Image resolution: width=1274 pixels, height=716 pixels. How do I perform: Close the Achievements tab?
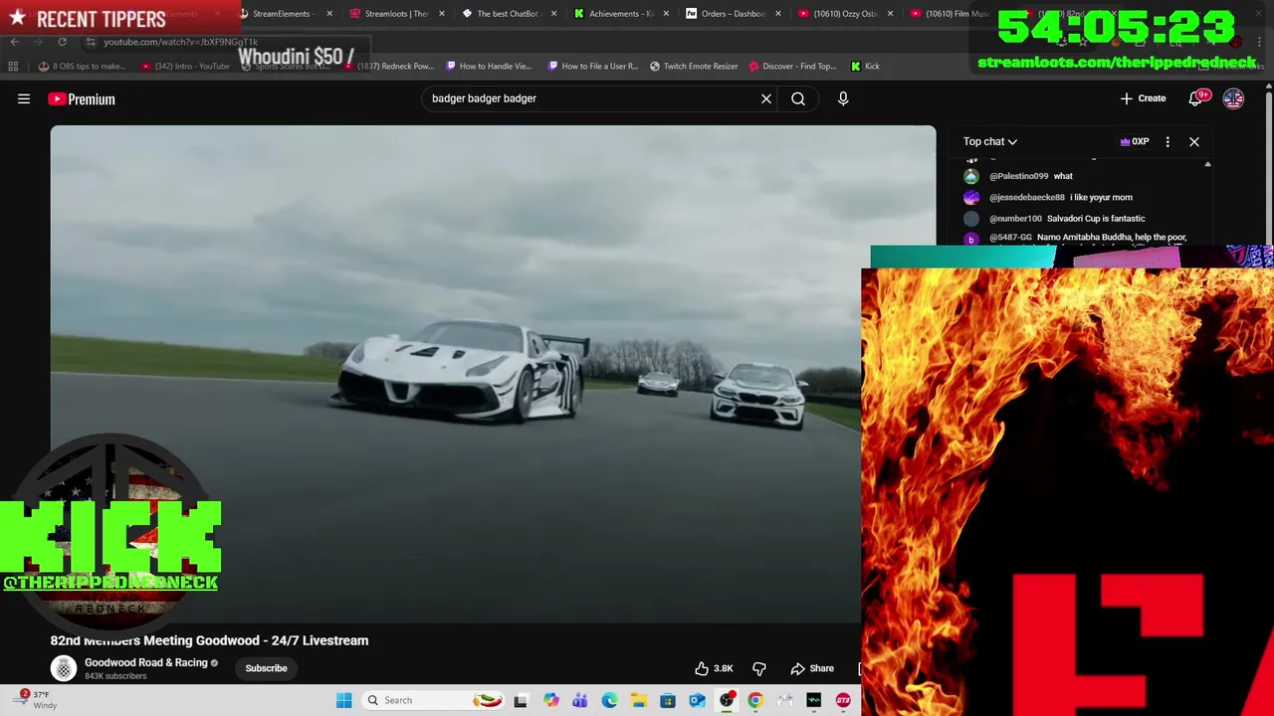tap(666, 14)
